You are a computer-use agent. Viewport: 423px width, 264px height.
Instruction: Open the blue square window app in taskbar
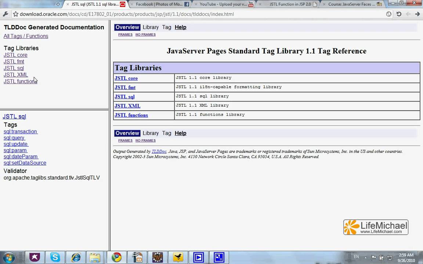tap(219, 257)
